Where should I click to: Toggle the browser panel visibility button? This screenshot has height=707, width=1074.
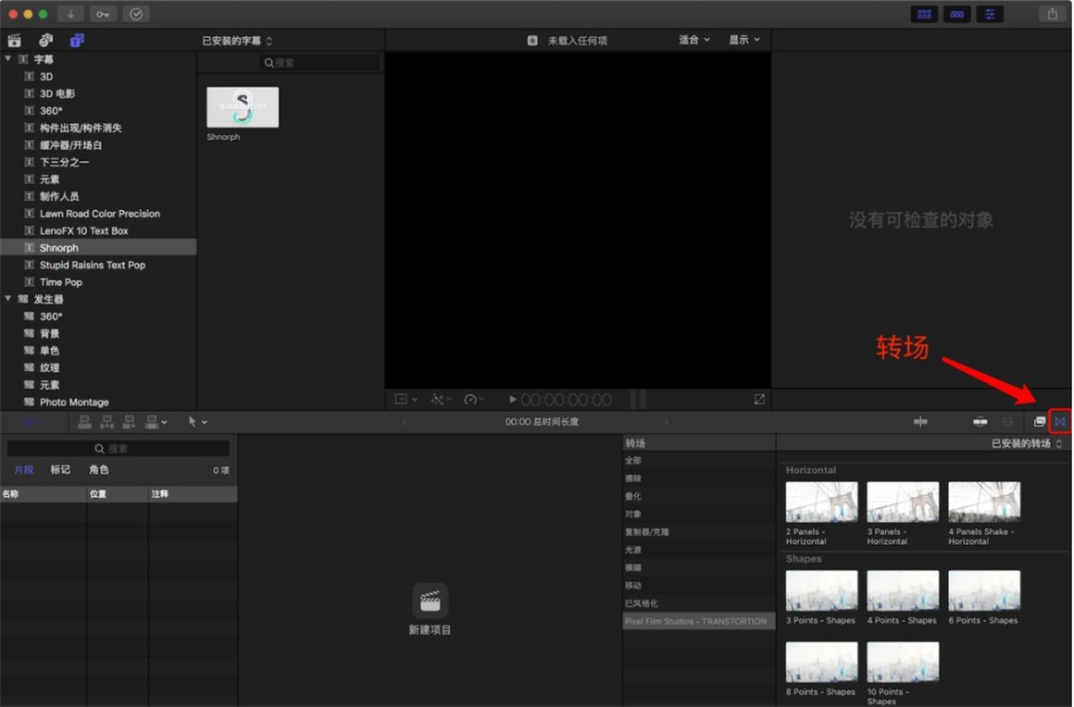tap(923, 14)
